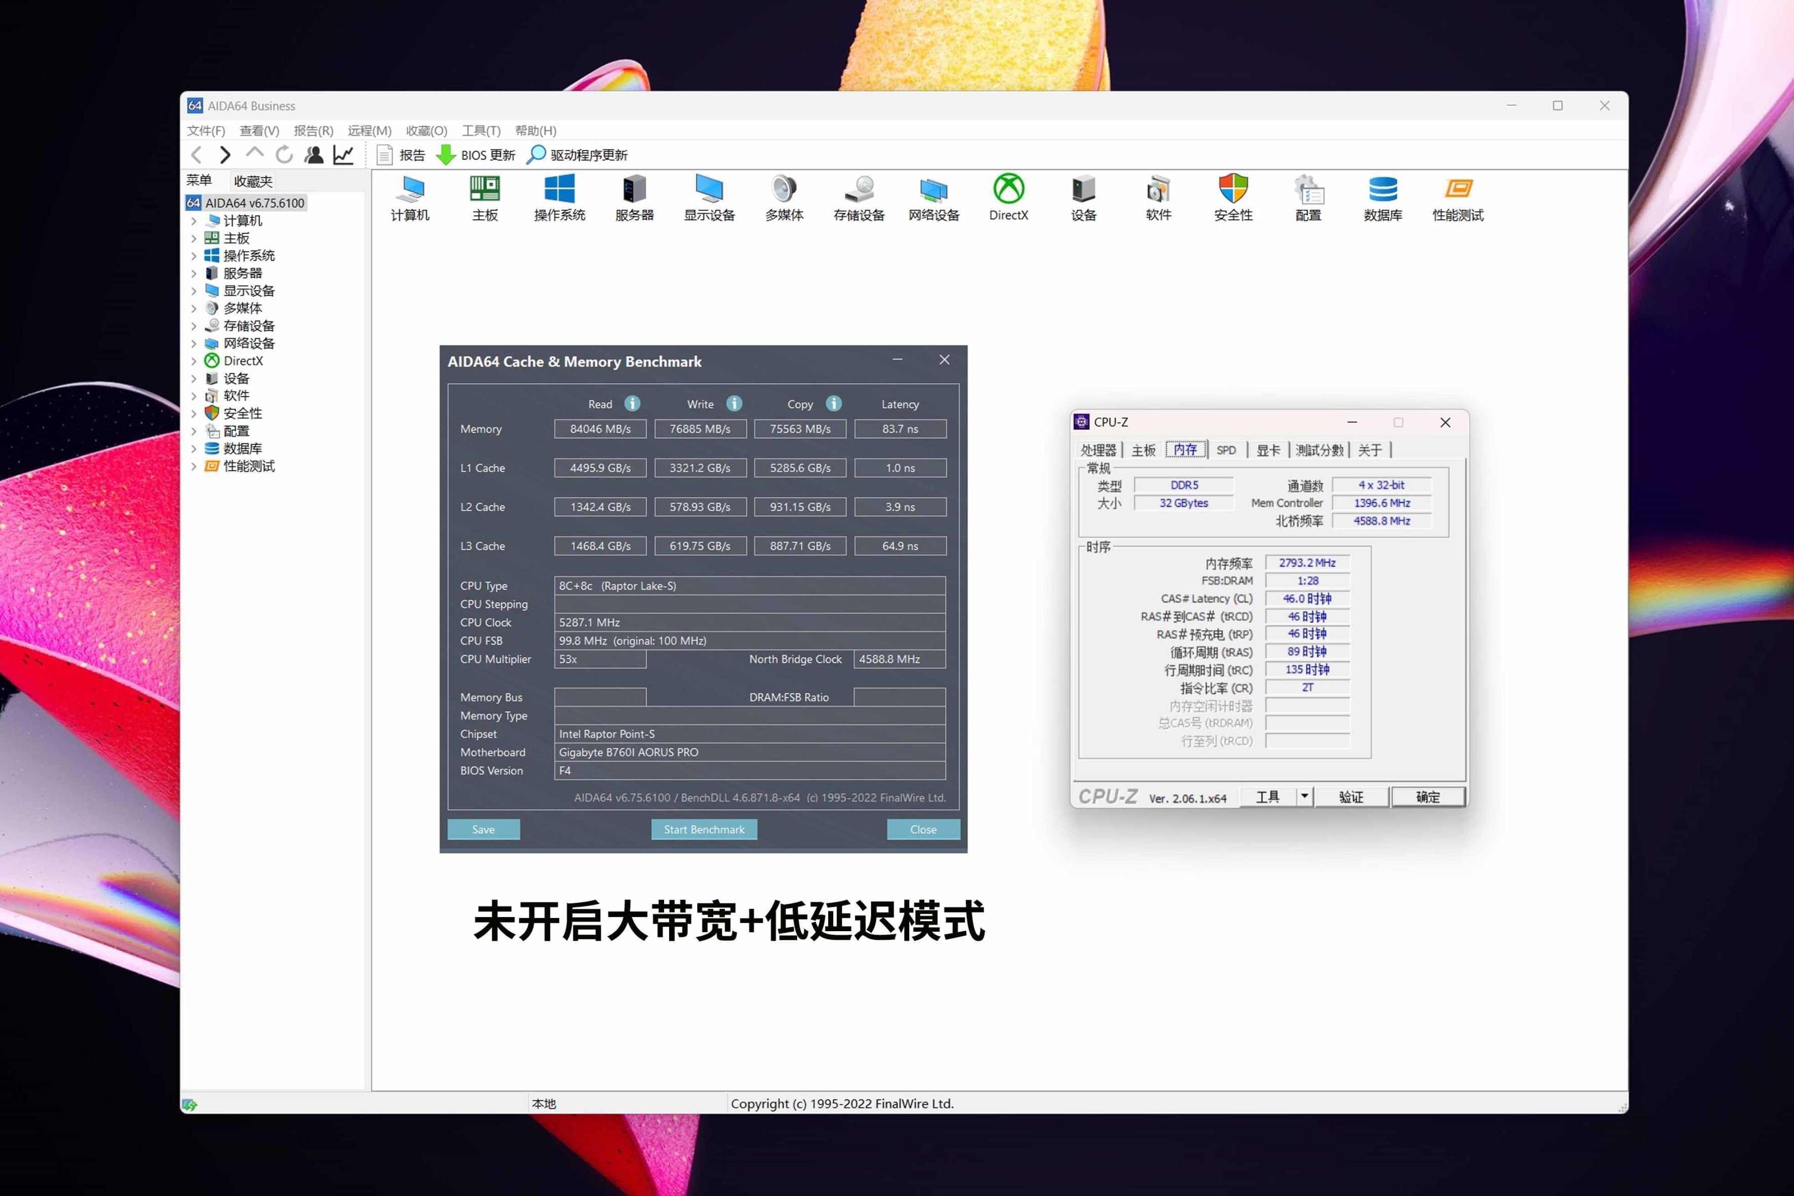This screenshot has width=1794, height=1196.
Task: Click the Read info icon
Action: 632,404
